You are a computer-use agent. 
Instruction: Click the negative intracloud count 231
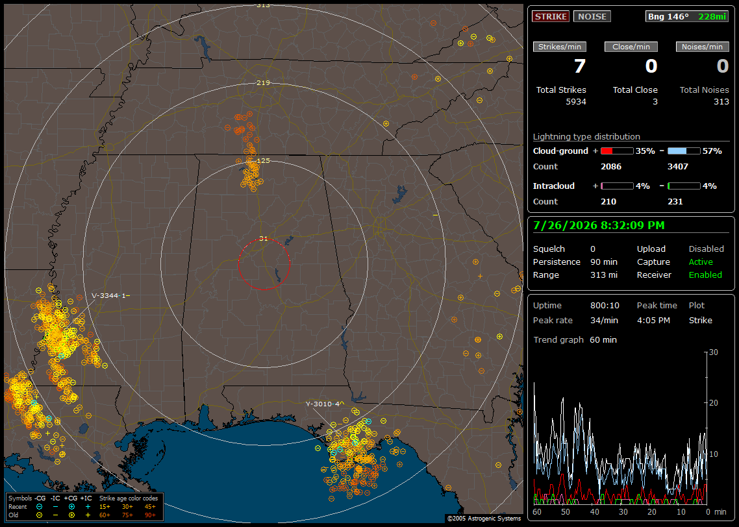click(675, 202)
